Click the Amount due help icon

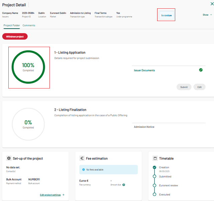[124, 185]
